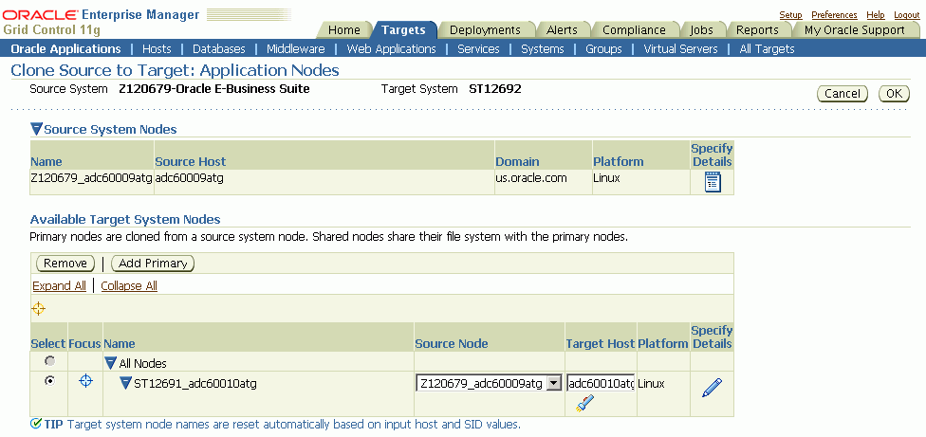This screenshot has height=437, width=926.
Task: Open the Hosts subtab
Action: tap(157, 49)
